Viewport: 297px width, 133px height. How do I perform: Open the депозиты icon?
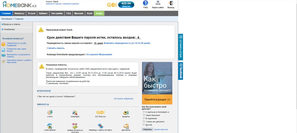126,126
